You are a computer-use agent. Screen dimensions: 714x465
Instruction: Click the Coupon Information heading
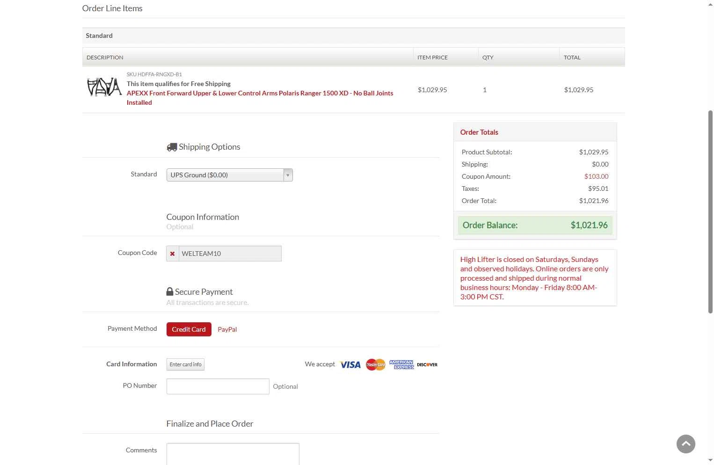coord(203,217)
